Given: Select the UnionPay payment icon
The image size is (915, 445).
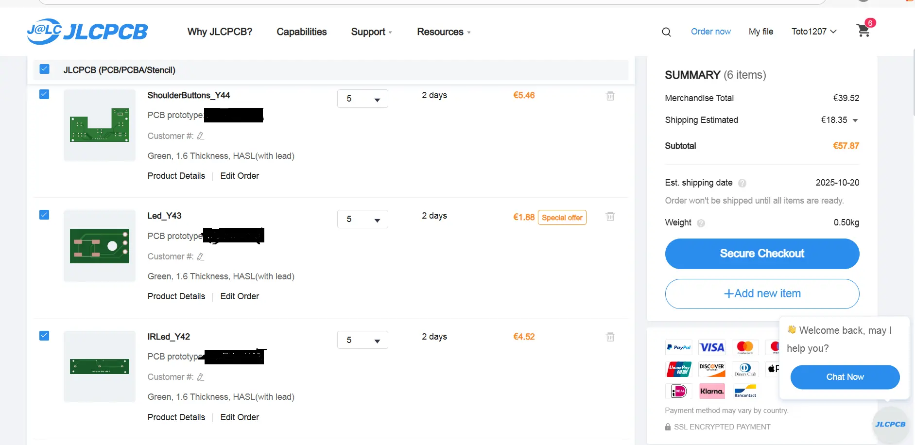Looking at the screenshot, I should pos(679,369).
